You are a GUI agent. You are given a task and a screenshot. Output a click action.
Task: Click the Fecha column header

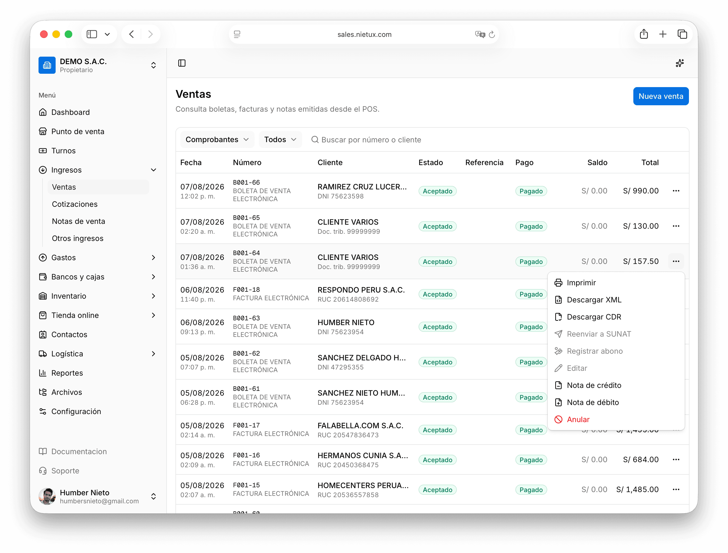click(x=191, y=163)
